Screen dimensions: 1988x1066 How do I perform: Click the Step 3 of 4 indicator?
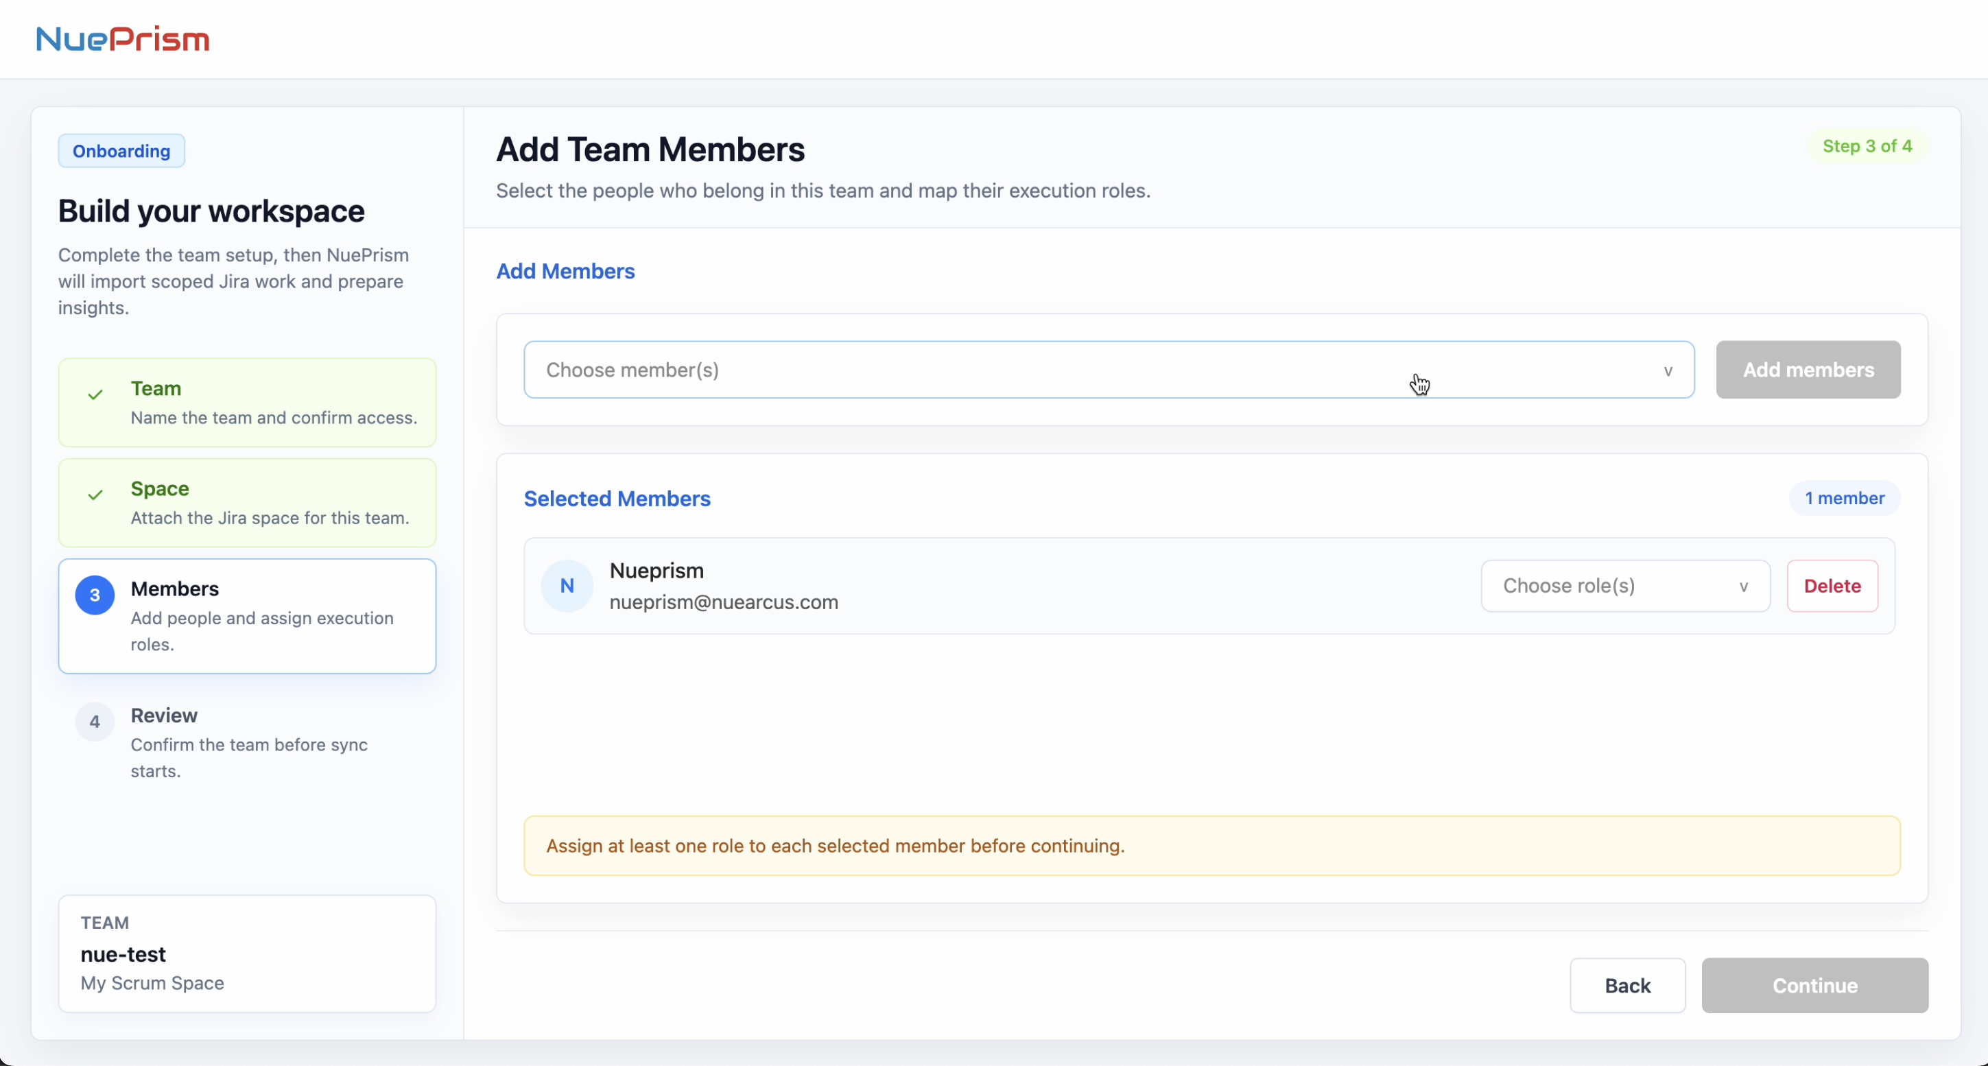click(1867, 146)
